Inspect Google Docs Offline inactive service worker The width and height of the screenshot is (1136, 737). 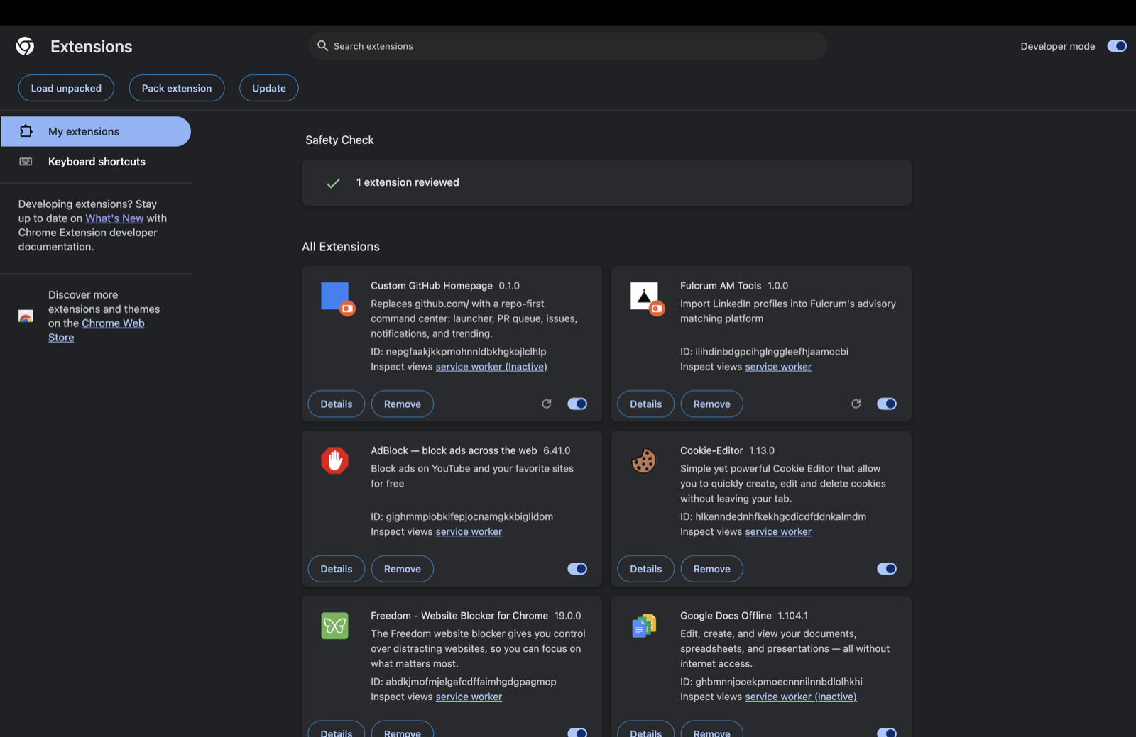[801, 697]
